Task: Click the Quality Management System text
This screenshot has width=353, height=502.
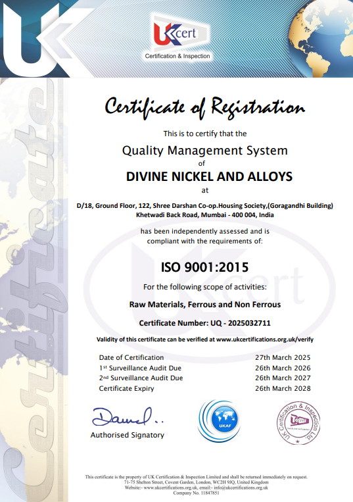Action: tap(205, 151)
